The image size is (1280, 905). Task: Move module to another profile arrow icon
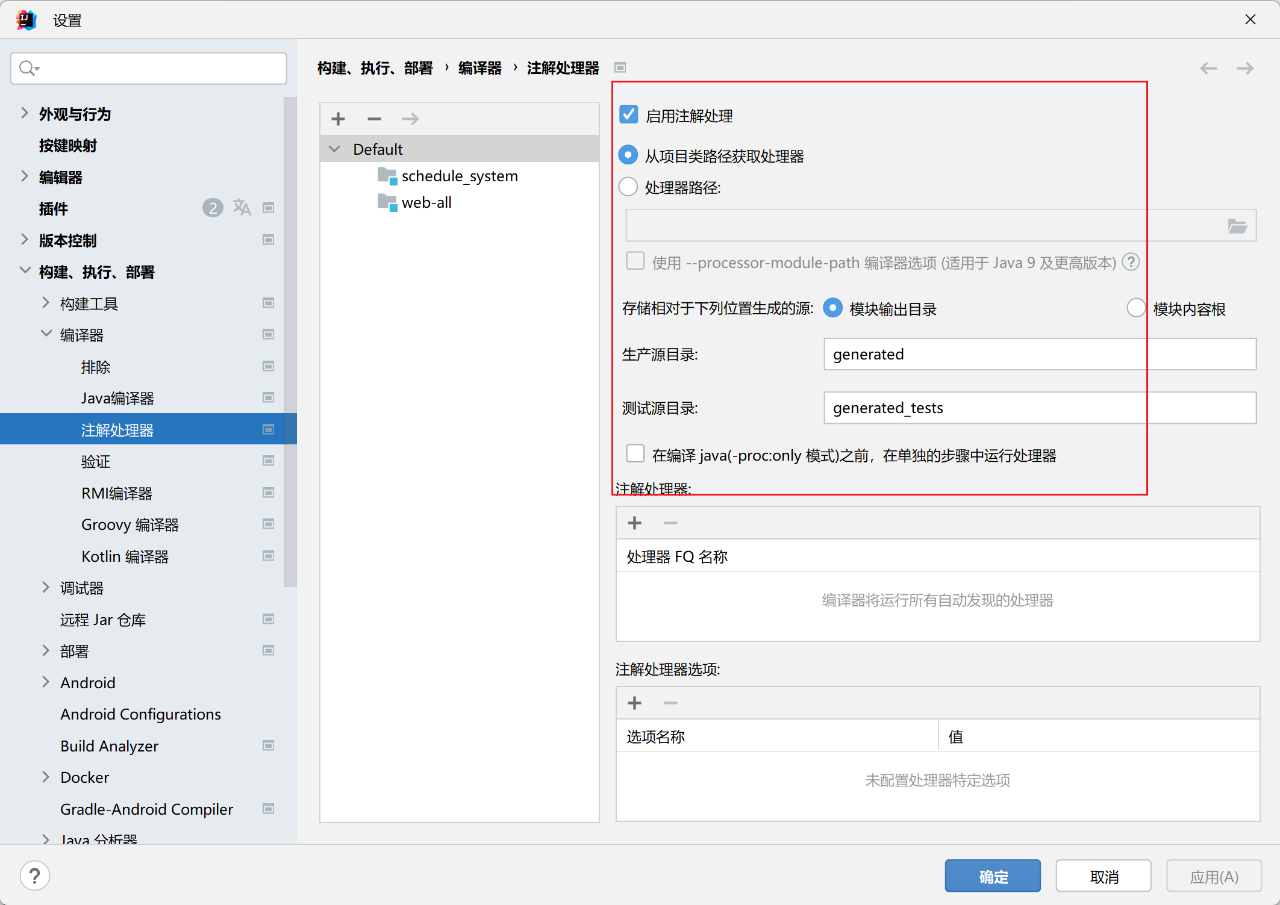coord(410,119)
